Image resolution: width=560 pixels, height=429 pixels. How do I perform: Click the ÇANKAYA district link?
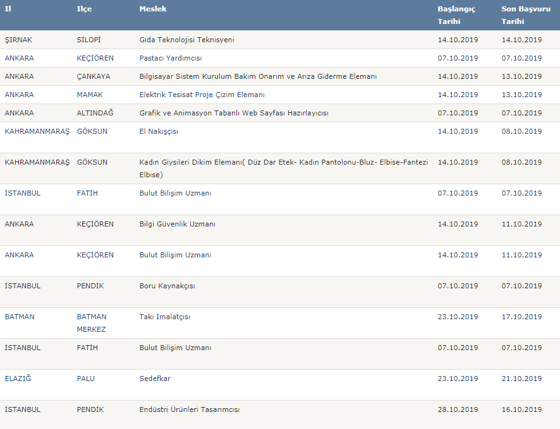(x=93, y=76)
